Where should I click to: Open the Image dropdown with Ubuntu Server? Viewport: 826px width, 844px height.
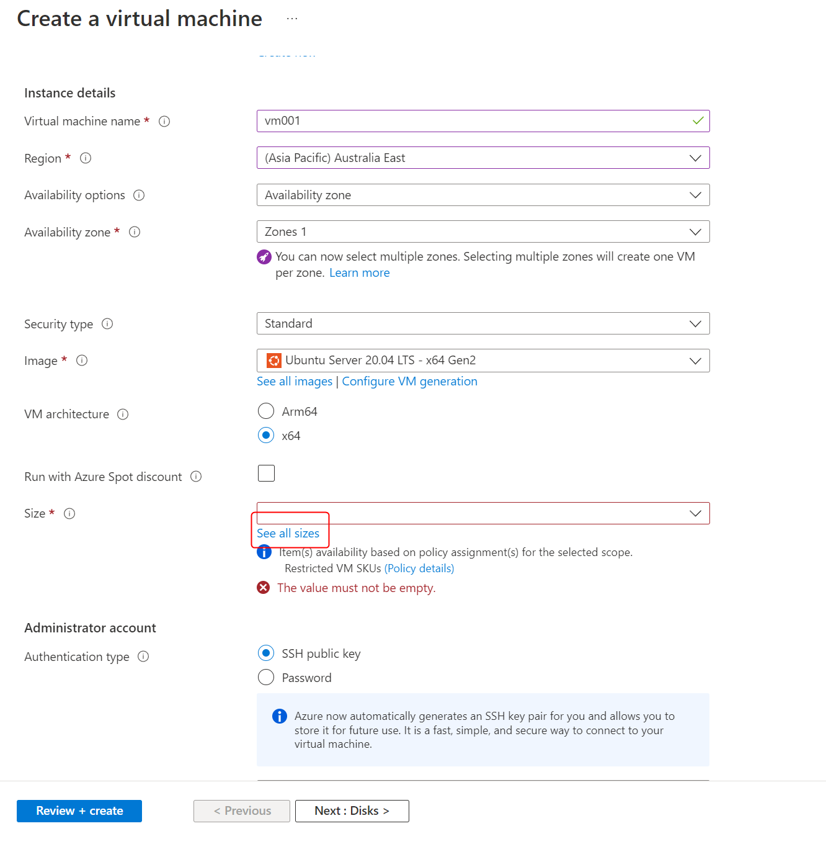(x=483, y=361)
